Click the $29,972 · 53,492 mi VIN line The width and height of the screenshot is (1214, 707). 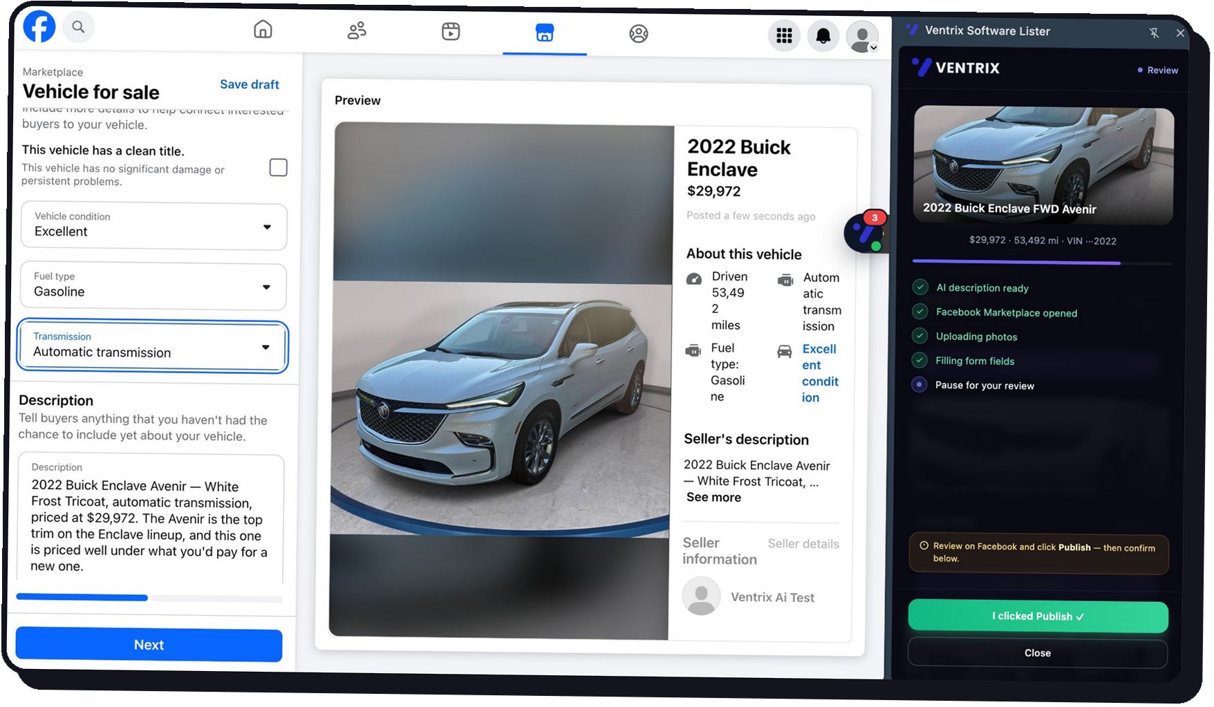point(1043,241)
